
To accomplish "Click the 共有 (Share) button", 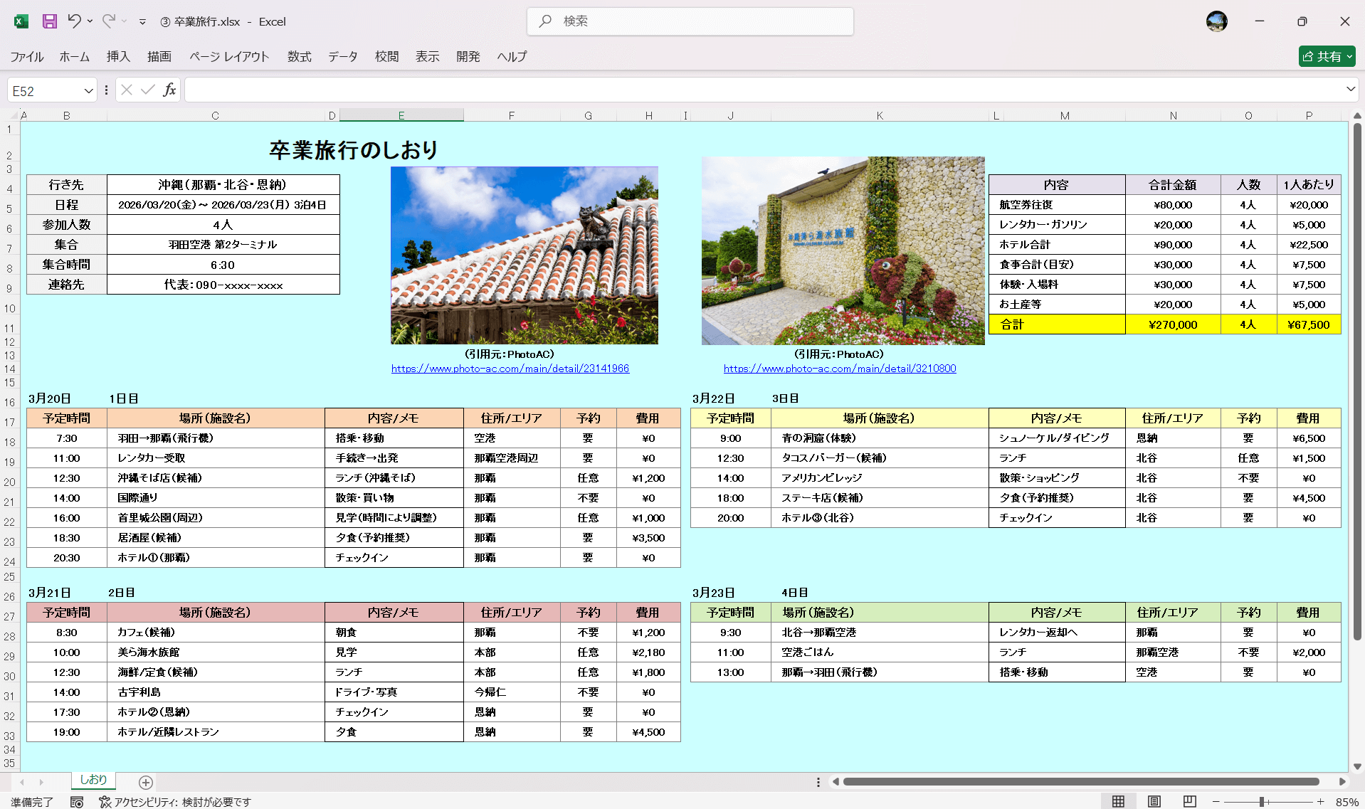I will pyautogui.click(x=1326, y=56).
